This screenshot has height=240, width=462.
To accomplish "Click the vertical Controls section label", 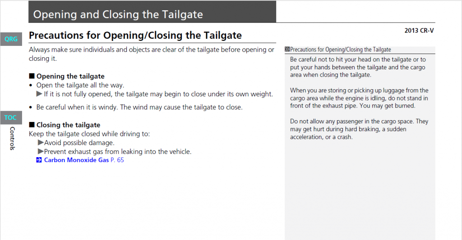I will pos(12,138).
